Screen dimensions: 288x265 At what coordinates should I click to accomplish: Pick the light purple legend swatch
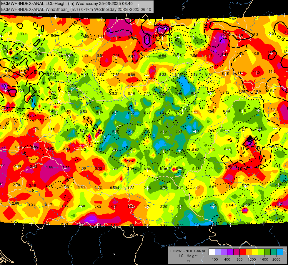tap(224, 252)
